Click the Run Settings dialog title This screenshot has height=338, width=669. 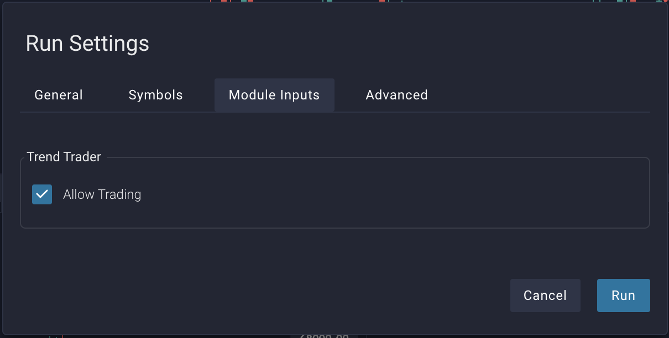(x=87, y=44)
